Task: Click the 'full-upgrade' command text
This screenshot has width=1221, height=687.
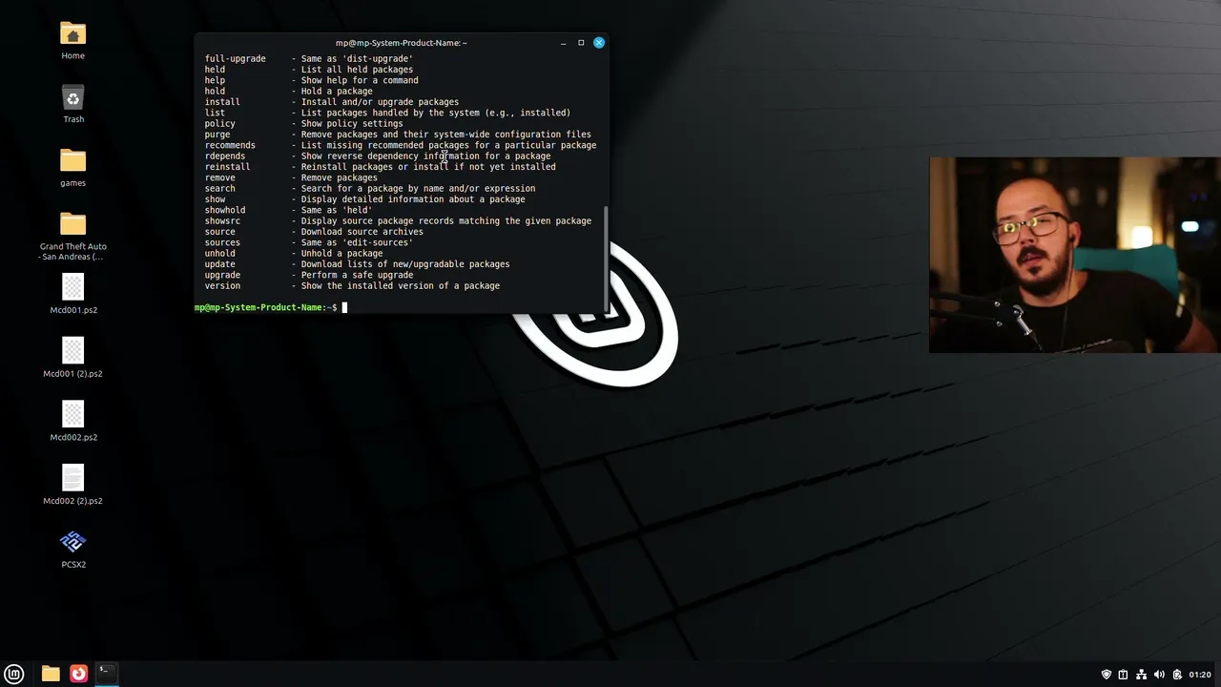Action: point(236,59)
